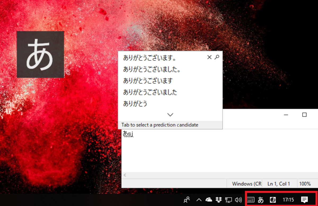Expand more prediction candidates
318x206 pixels.
pyautogui.click(x=170, y=115)
